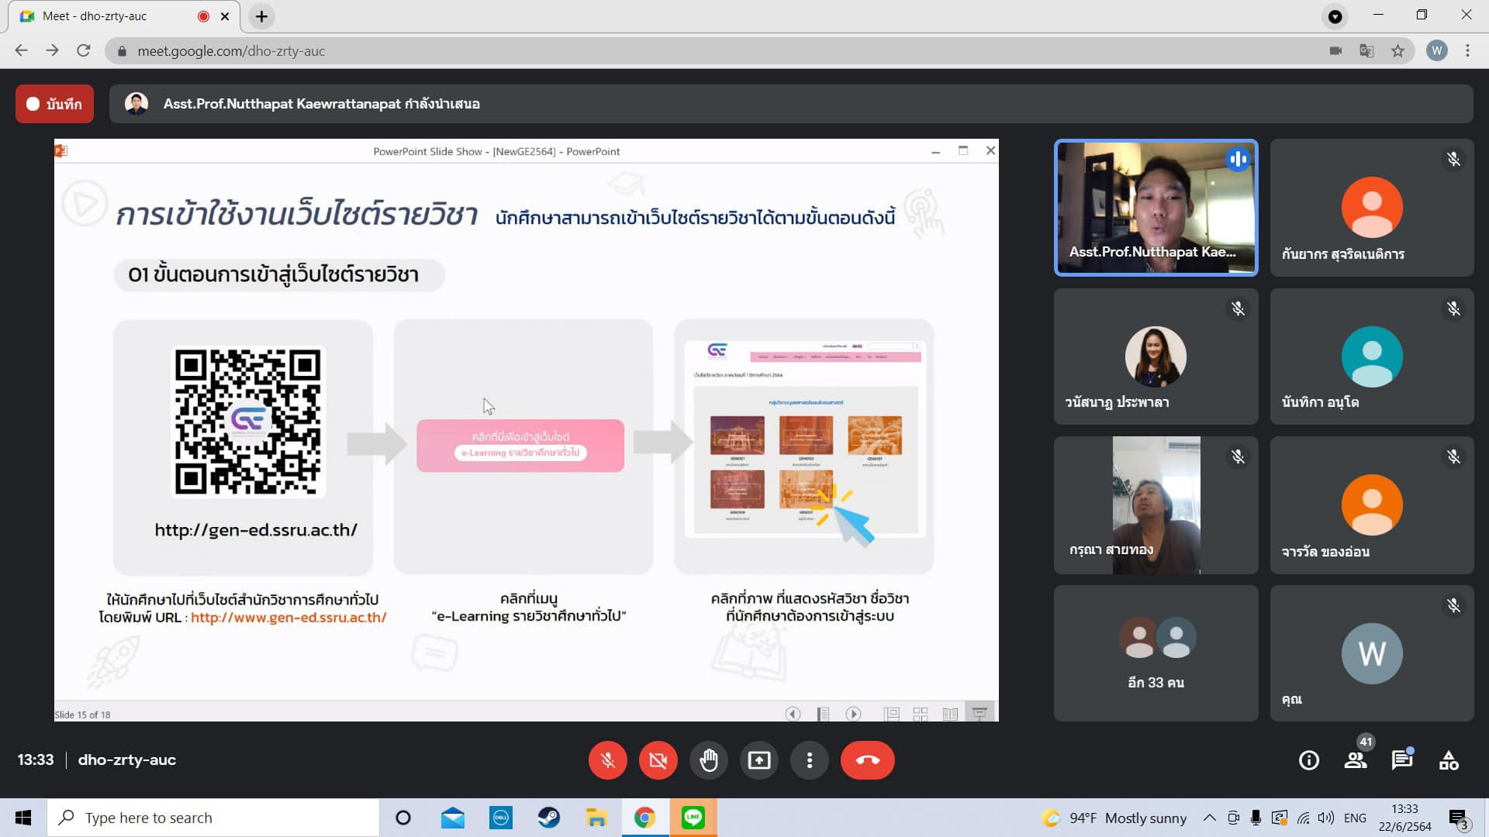
Task: Open the Activities panel icon
Action: tap(1448, 760)
